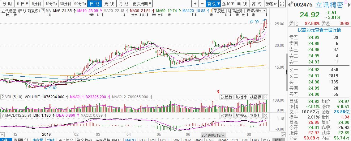
Task: Switch to 周线 weekly chart tab
Action: [109, 4]
